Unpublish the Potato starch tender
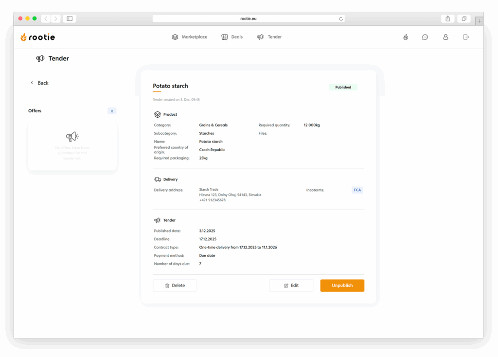 coord(342,286)
